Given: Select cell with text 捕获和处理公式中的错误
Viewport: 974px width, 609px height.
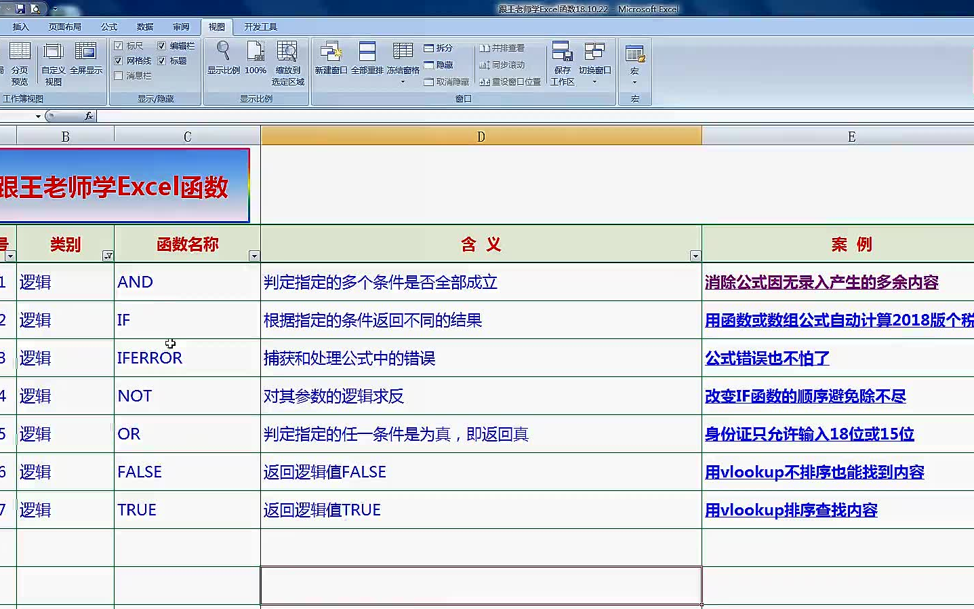Looking at the screenshot, I should pos(481,358).
